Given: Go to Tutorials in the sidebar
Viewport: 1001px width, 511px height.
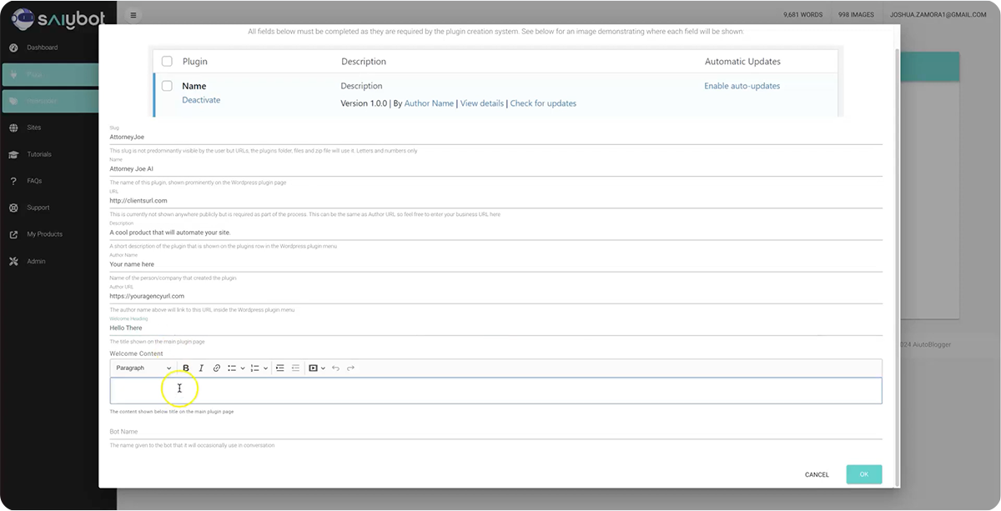Looking at the screenshot, I should point(38,154).
